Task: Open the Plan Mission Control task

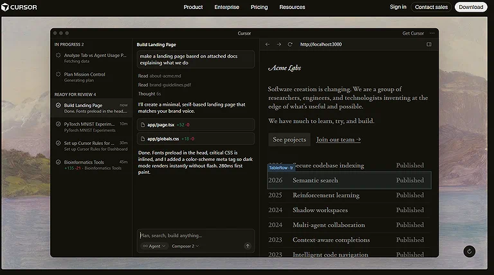Action: [x=91, y=77]
